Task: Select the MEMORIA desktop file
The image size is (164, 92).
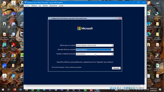Action: tap(157, 46)
